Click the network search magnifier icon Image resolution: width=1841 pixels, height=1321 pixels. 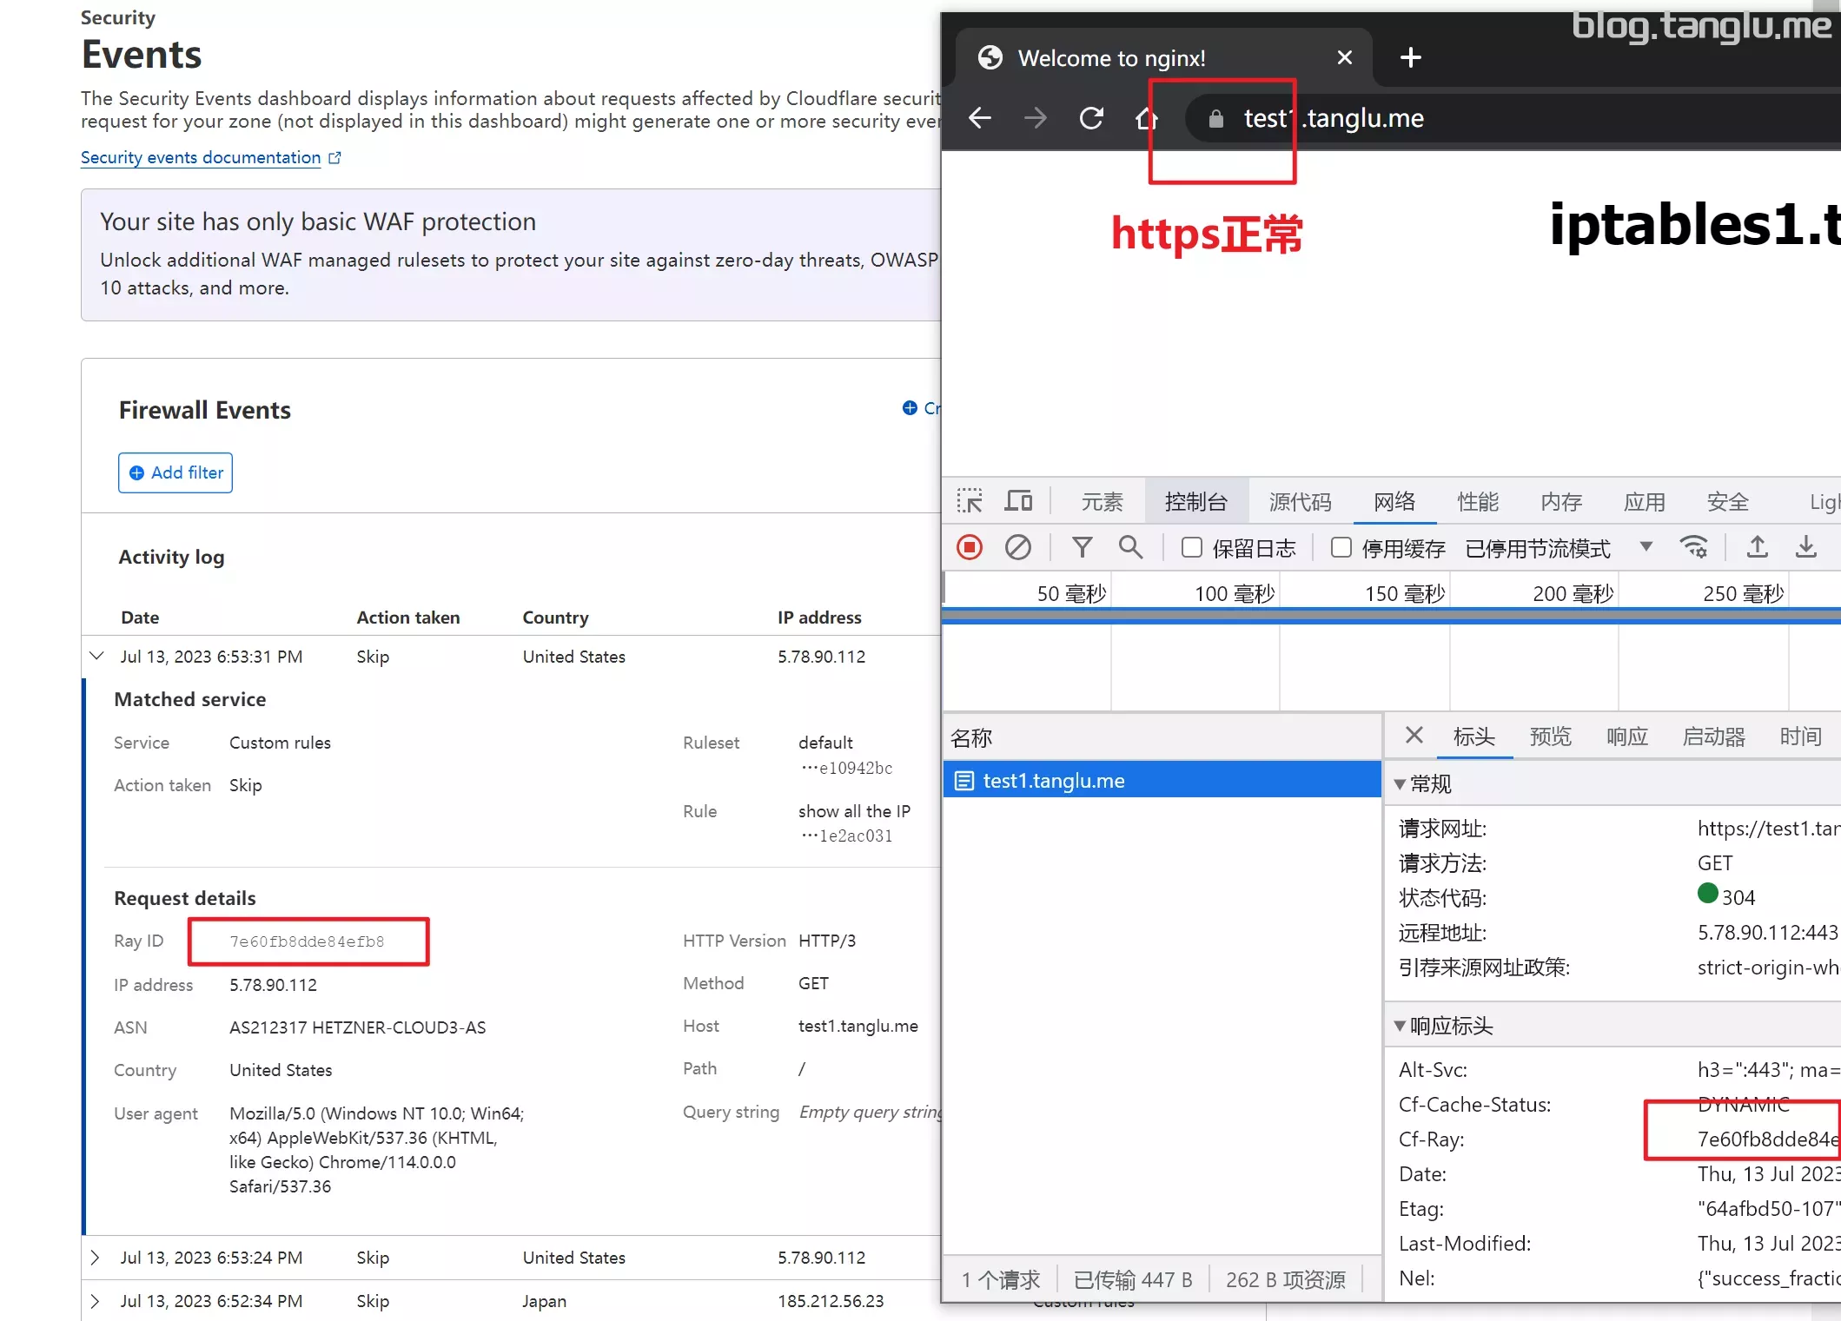point(1130,547)
